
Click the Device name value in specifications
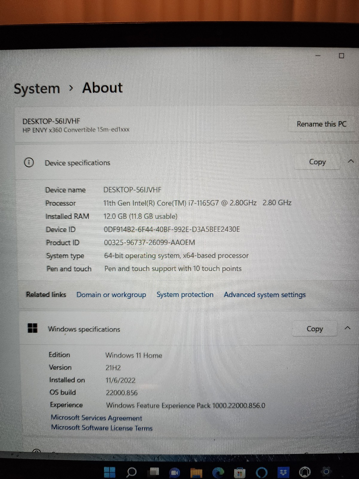tap(132, 190)
